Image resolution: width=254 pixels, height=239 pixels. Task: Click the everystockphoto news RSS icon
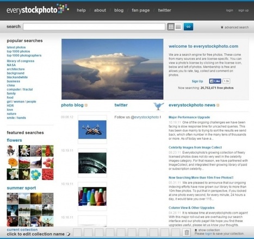(218, 105)
